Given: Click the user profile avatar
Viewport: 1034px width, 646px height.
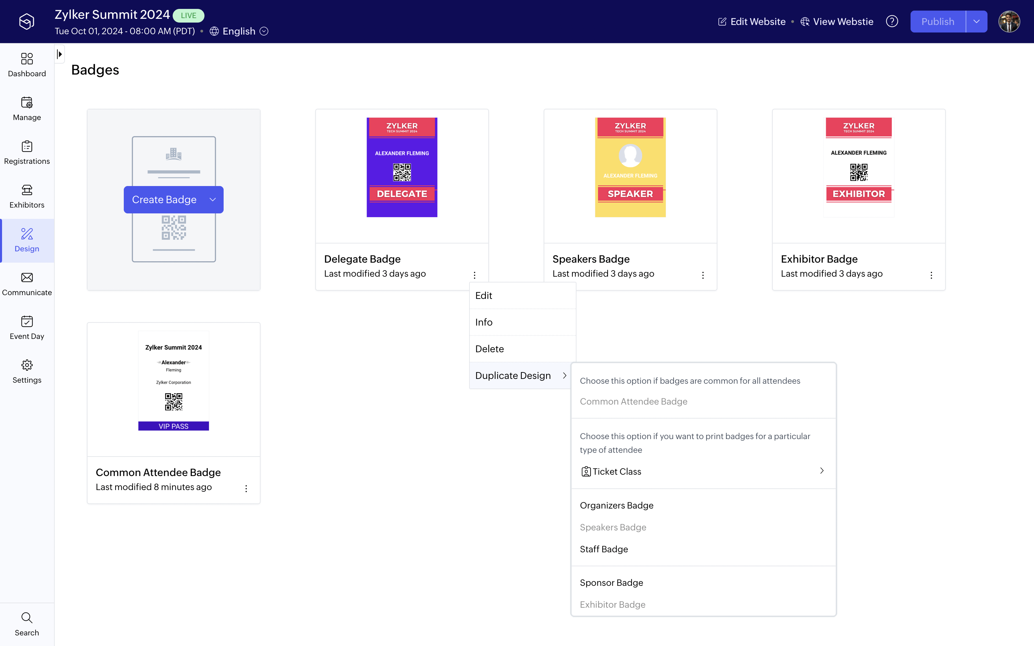Looking at the screenshot, I should click(x=1009, y=21).
